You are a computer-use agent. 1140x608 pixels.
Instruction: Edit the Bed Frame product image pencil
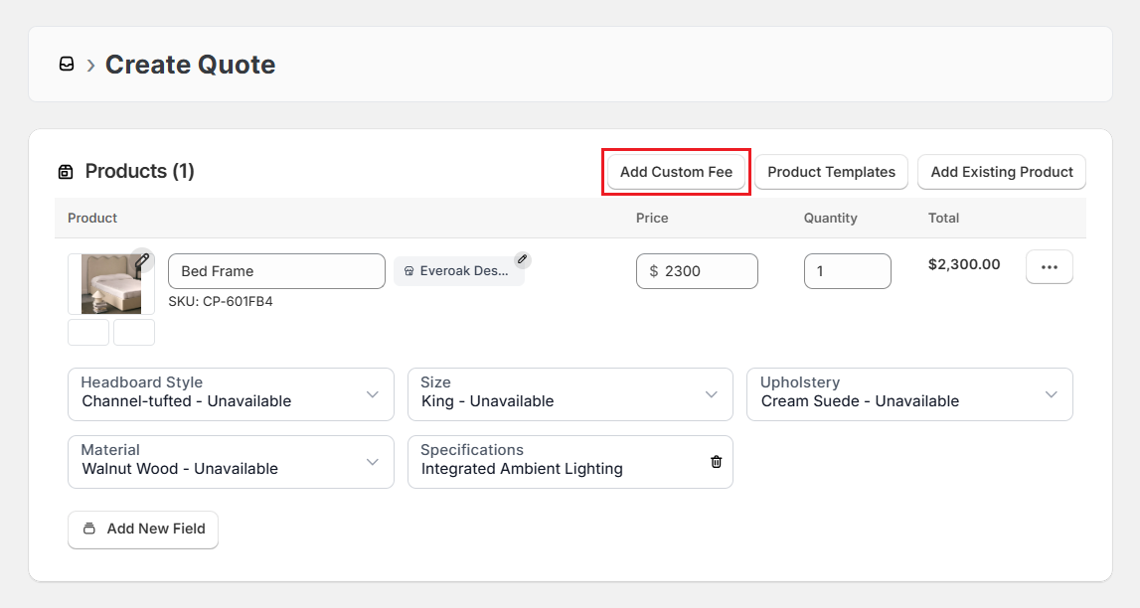(x=142, y=259)
